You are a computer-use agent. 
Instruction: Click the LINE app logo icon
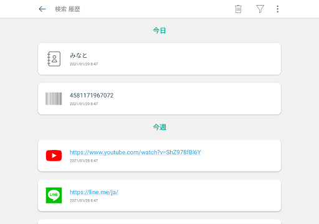(54, 195)
